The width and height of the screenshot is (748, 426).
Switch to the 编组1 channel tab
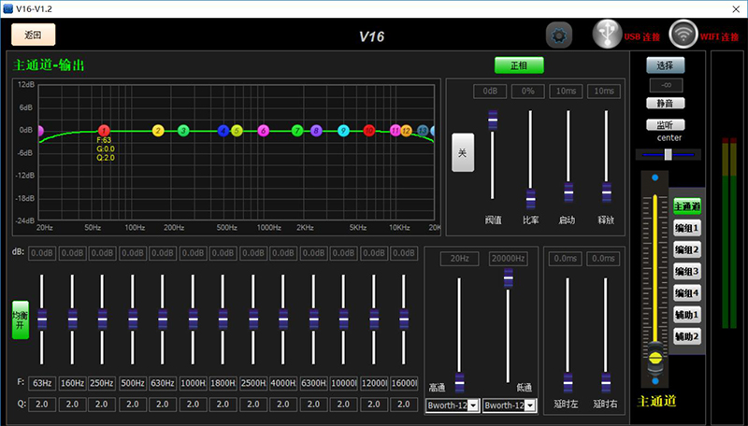point(687,228)
